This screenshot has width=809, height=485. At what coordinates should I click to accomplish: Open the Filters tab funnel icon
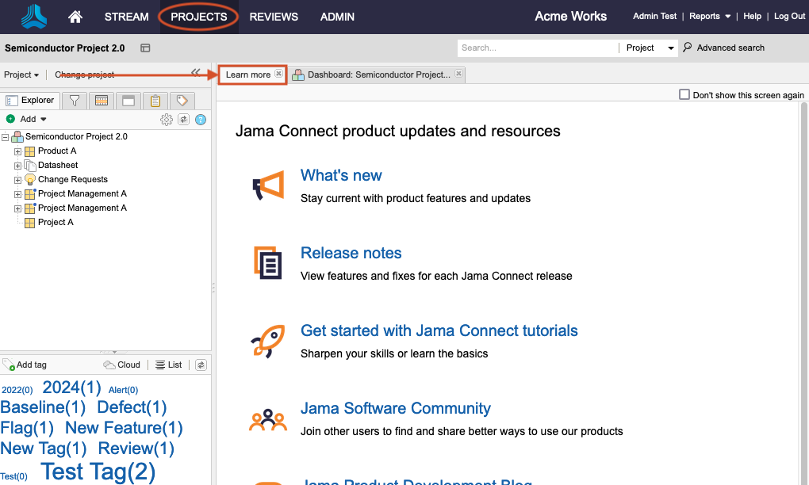(74, 101)
